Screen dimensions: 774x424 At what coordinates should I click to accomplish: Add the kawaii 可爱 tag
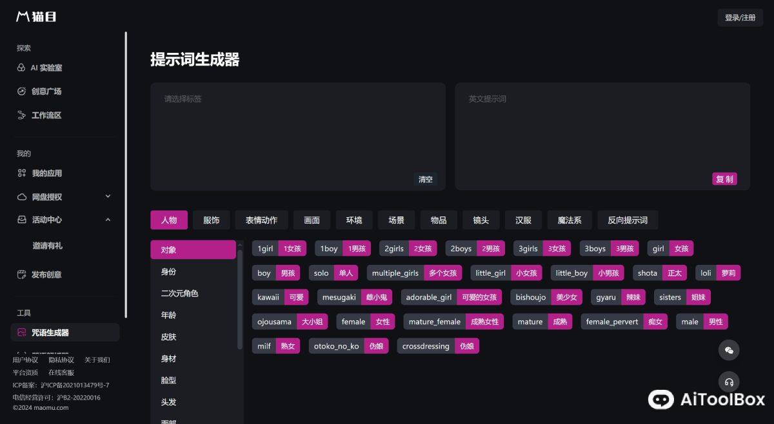(280, 297)
